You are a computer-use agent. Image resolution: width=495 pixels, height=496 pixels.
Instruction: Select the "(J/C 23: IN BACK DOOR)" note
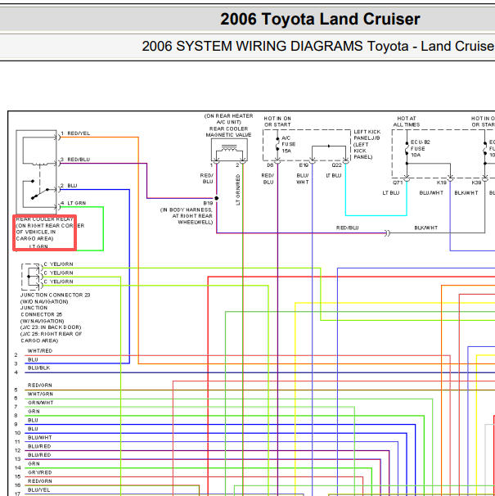click(51, 327)
